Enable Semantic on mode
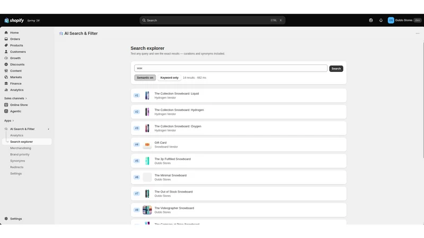 (145, 78)
